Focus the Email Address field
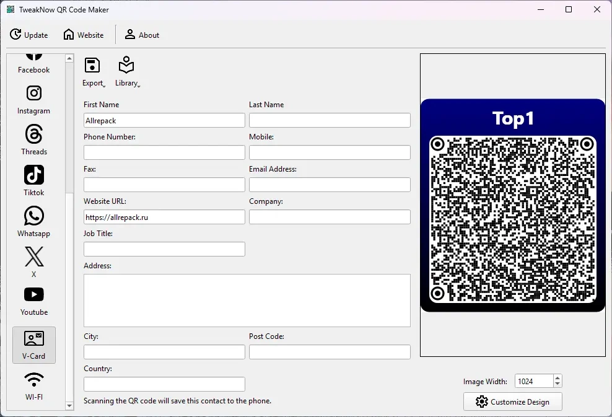 point(330,185)
